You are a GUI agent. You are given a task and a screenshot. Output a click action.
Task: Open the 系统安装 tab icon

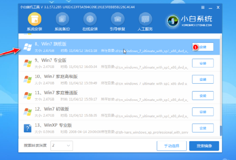[x=35, y=19]
